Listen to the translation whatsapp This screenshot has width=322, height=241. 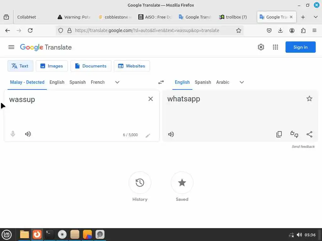pyautogui.click(x=171, y=134)
